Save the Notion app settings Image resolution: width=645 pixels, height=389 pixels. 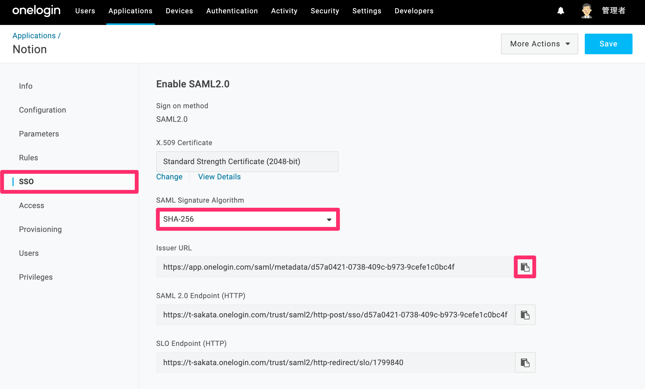click(608, 44)
